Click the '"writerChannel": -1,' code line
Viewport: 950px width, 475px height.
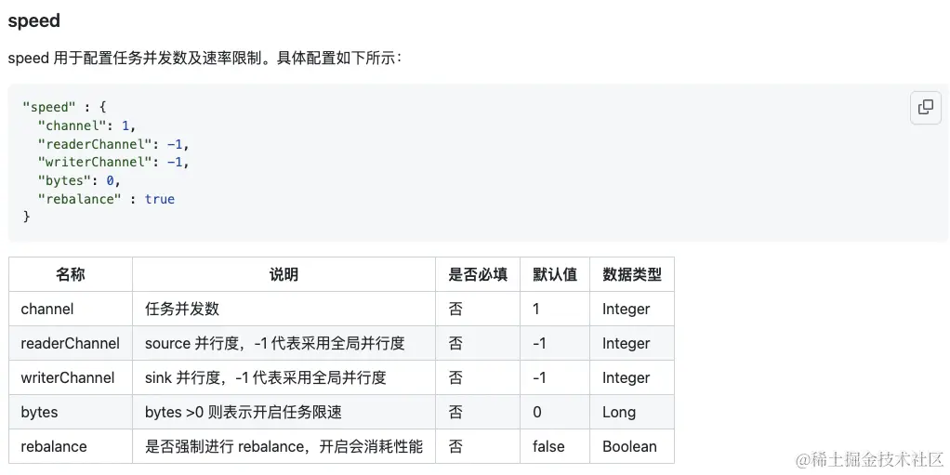[x=113, y=163]
